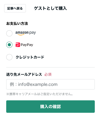Viewport: 101px width, 120px height.
Task: Click the red PayPay P icon
Action: coord(18,45)
